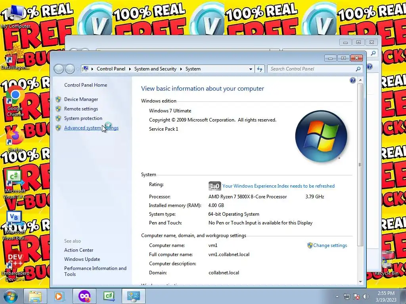Open Device Manager link
The image size is (406, 304).
(81, 99)
